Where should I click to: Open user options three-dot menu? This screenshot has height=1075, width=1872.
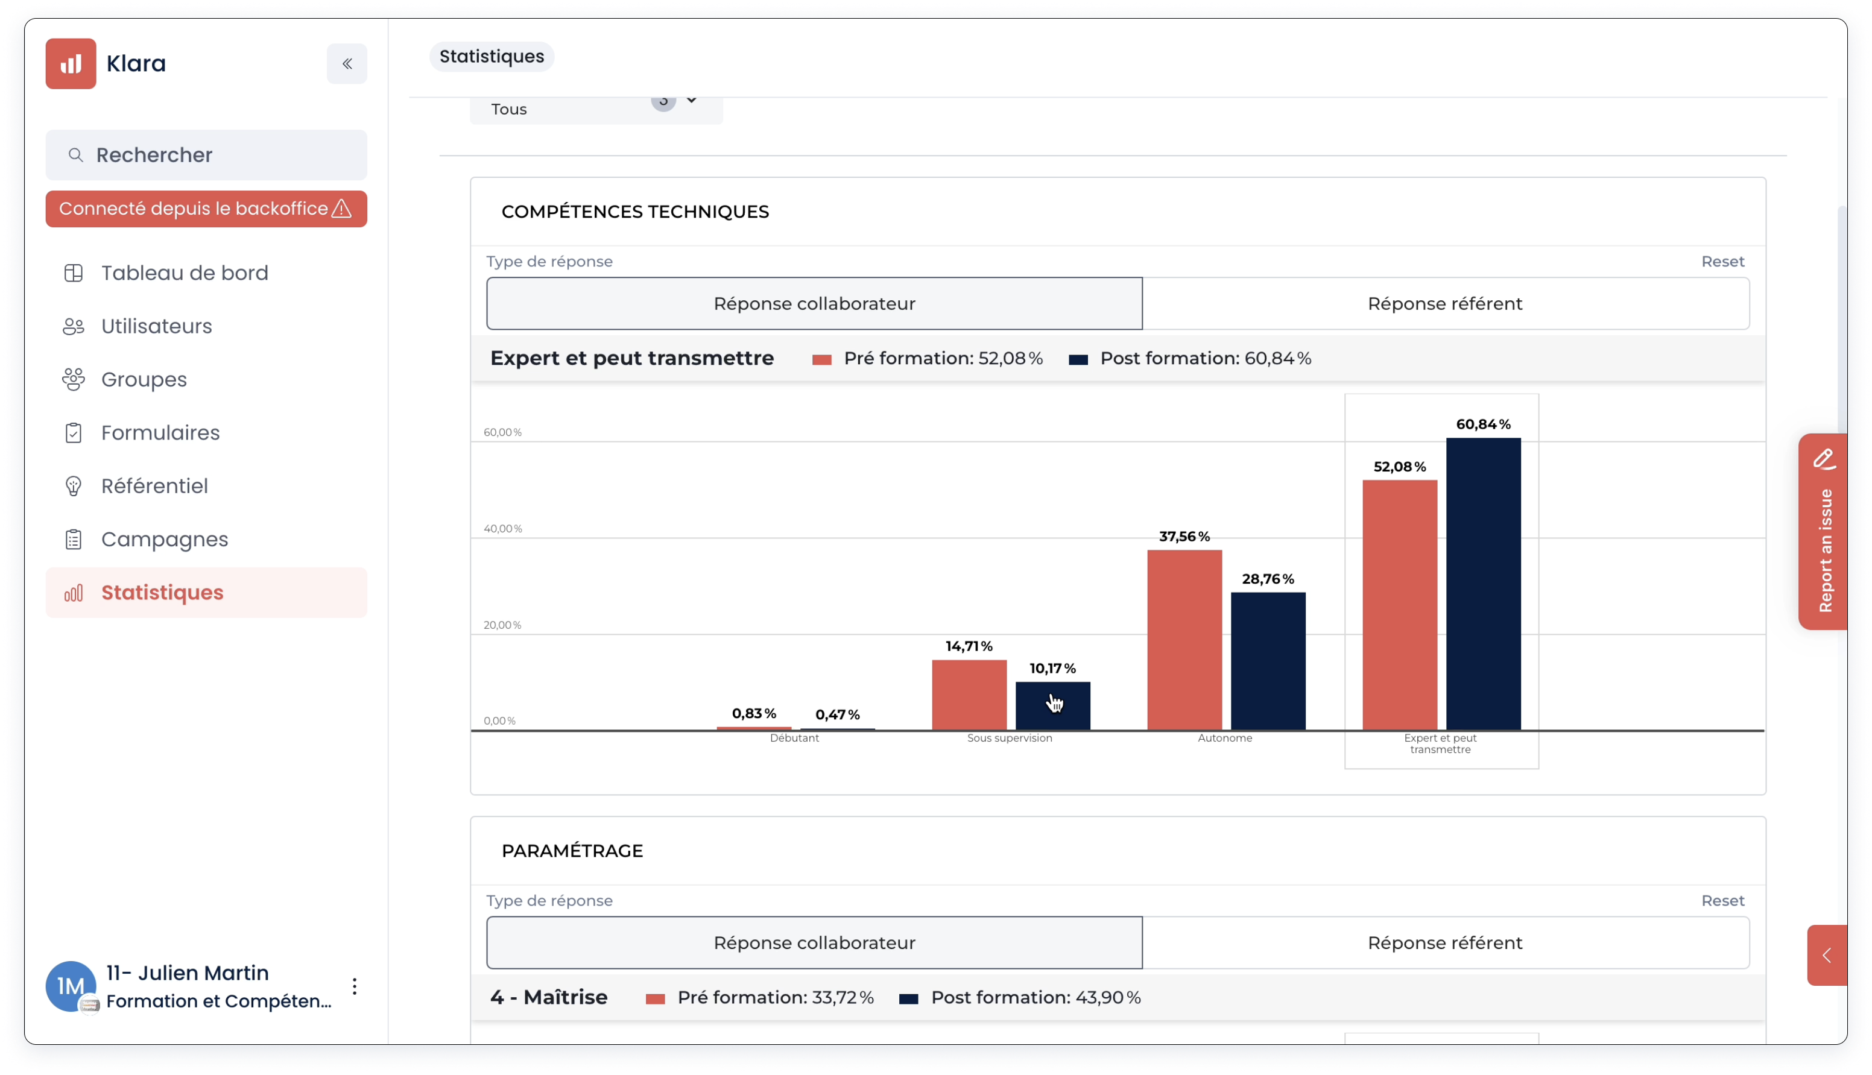coord(355,986)
